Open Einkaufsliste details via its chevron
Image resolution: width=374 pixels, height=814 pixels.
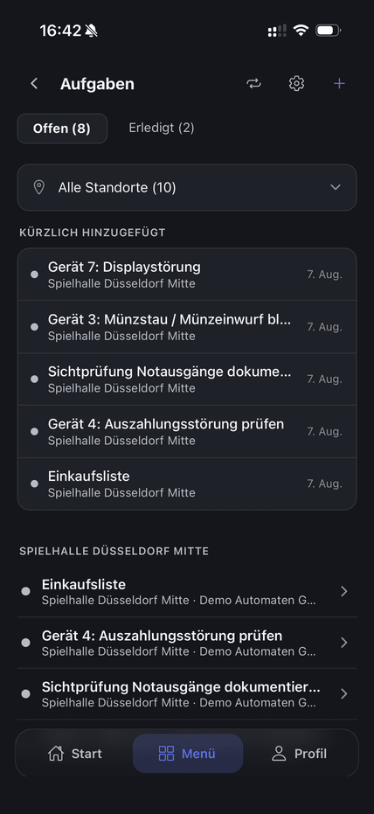pyautogui.click(x=344, y=591)
